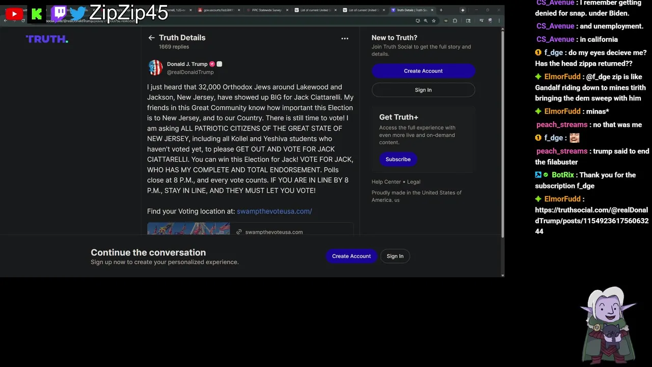Open the three-dot more options menu
Screen dimensions: 652x367
(x=345, y=38)
